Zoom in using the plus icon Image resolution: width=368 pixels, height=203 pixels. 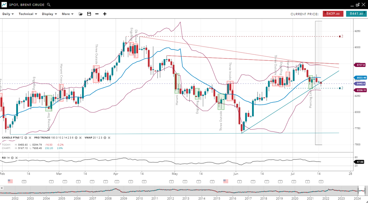pos(105,14)
